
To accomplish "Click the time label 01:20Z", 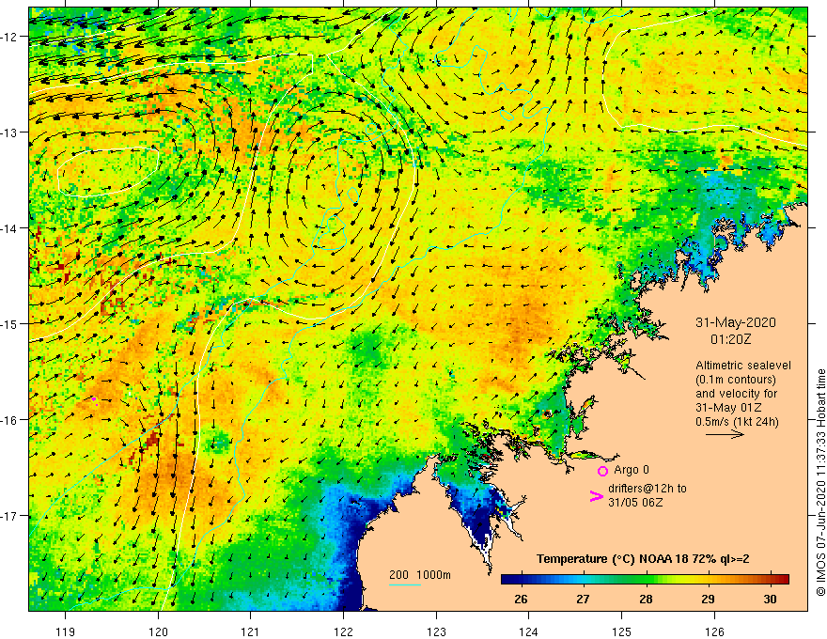I will [730, 339].
